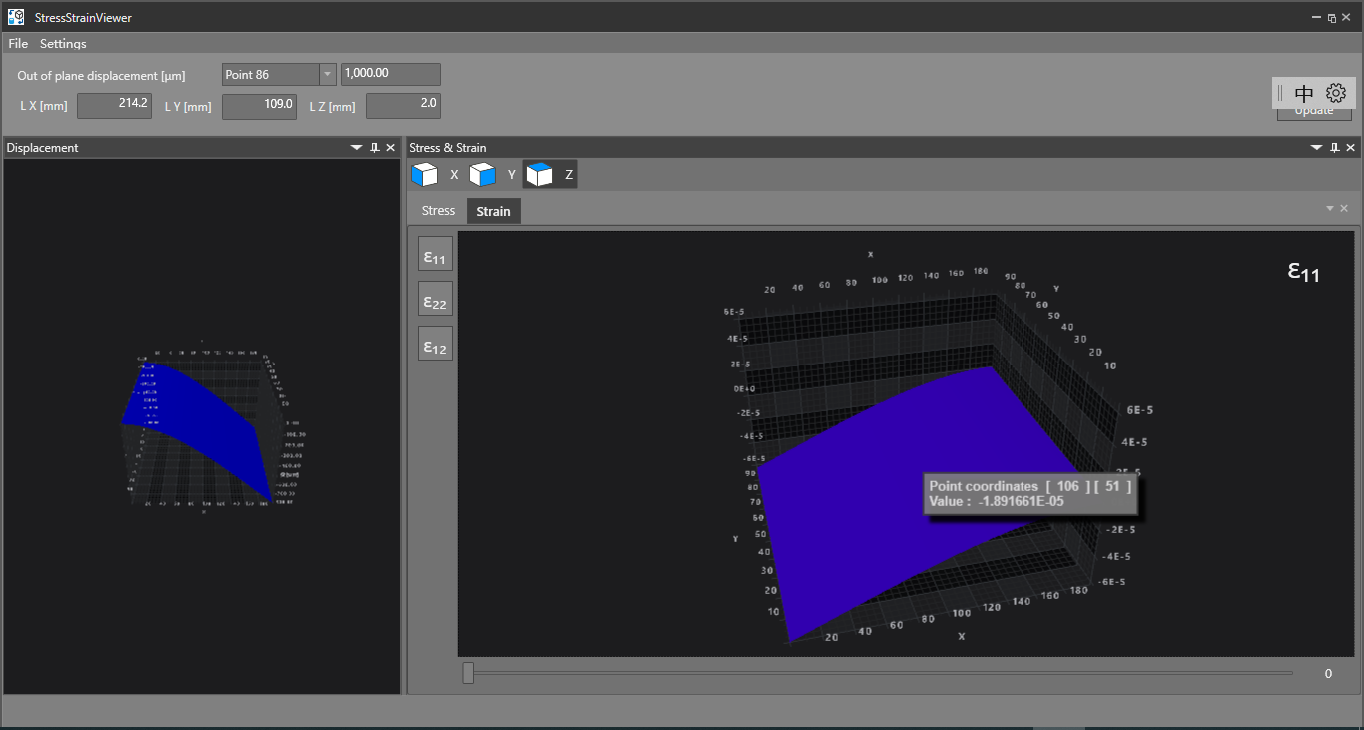Open the Displacement panel options dropdown arrow
The width and height of the screenshot is (1364, 730).
tap(357, 148)
